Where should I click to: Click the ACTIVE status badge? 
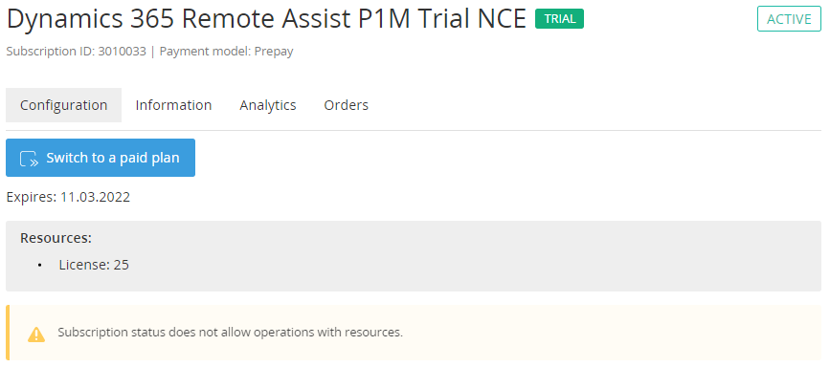coord(789,19)
